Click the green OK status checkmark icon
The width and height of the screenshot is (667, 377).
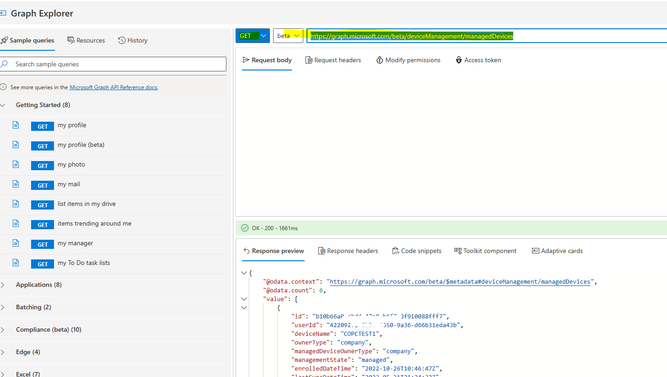pos(245,228)
